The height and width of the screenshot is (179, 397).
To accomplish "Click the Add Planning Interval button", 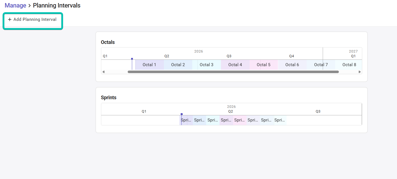I will click(x=32, y=19).
